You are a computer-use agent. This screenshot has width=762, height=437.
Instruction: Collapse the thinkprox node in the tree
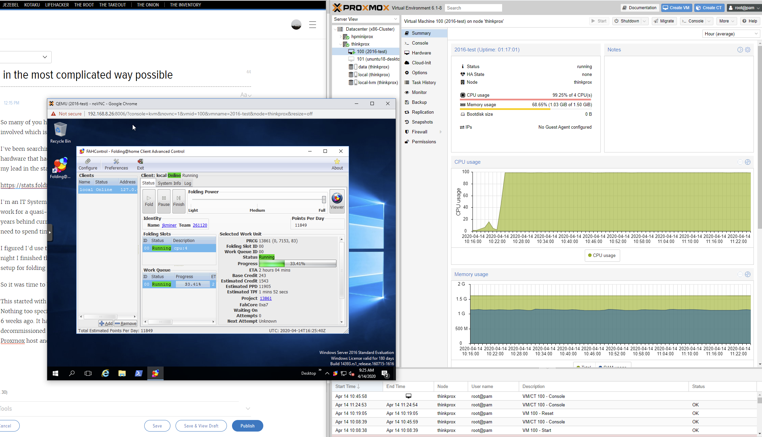point(341,44)
